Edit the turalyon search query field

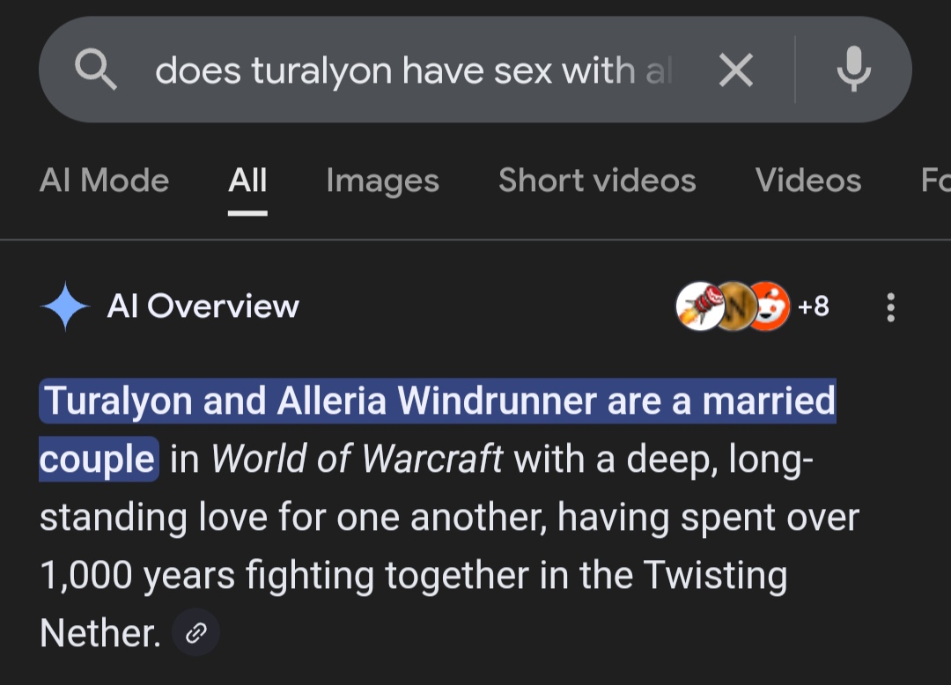(414, 70)
